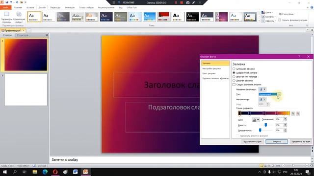Image resolution: width=314 pixels, height=176 pixels.
Task: Click the Save icon in quick access toolbar
Action: 7,2
